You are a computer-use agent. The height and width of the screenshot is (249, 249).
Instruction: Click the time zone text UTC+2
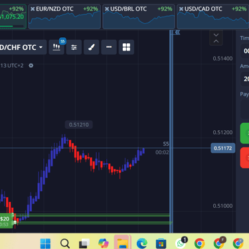pos(15,66)
